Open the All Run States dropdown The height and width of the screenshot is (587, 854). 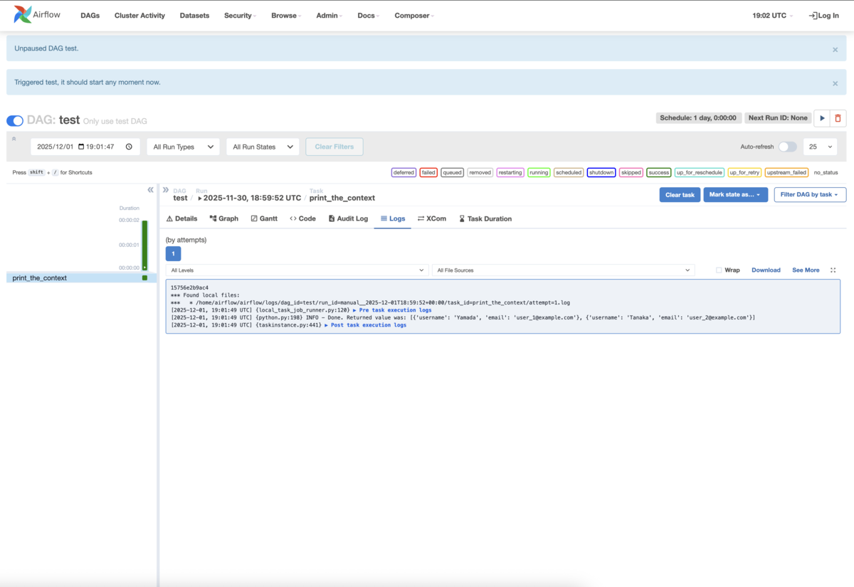(x=263, y=147)
